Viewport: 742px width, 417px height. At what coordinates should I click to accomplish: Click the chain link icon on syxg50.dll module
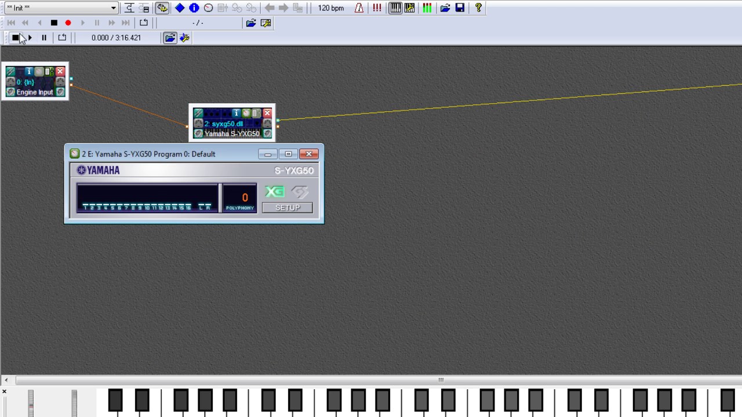pos(198,113)
